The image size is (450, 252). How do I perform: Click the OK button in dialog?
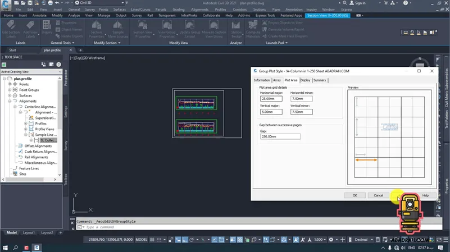(x=354, y=195)
